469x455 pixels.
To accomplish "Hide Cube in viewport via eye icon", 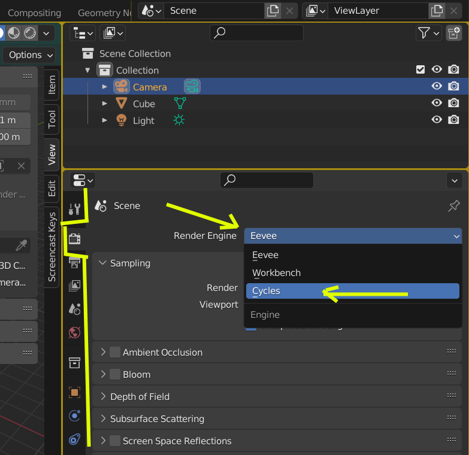I will tap(437, 103).
